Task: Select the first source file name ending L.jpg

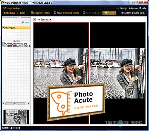Action: point(16,44)
